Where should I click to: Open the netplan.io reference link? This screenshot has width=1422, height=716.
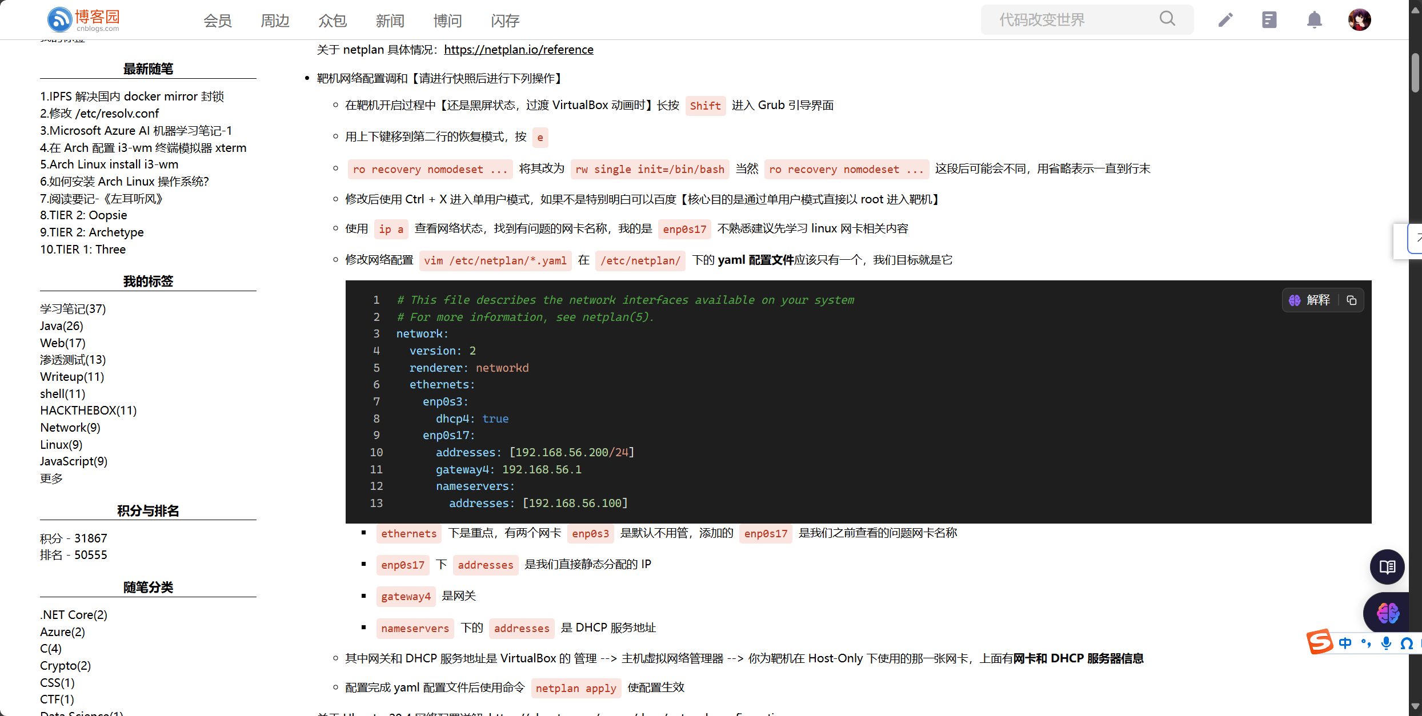click(518, 50)
